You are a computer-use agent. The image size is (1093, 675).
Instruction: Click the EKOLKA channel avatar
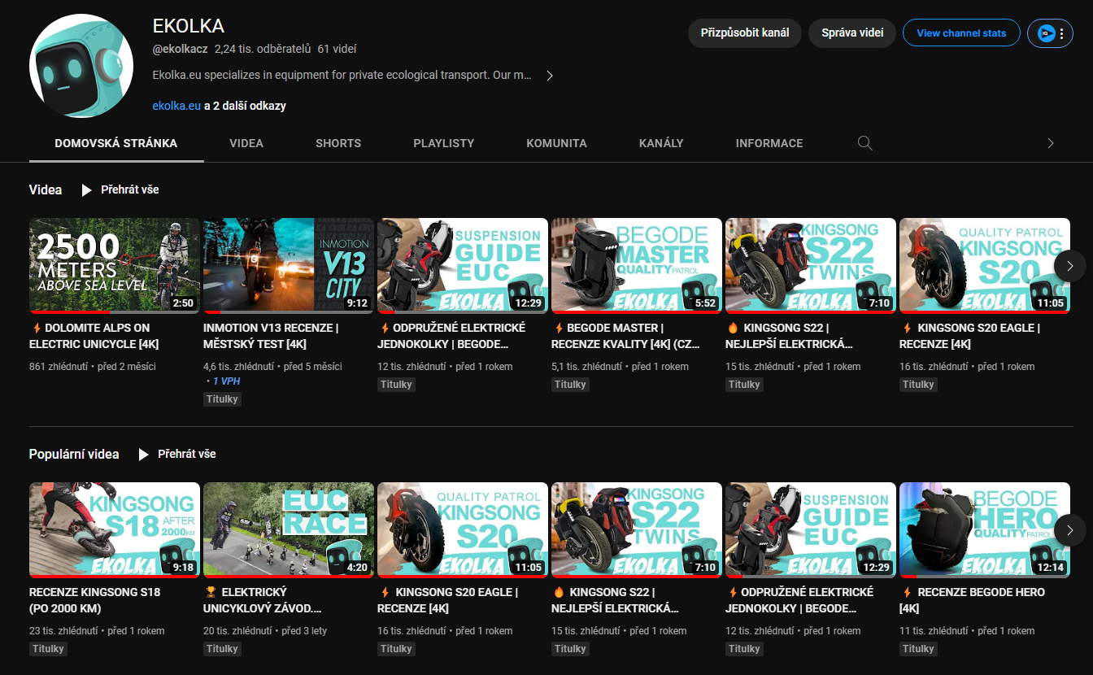(81, 67)
